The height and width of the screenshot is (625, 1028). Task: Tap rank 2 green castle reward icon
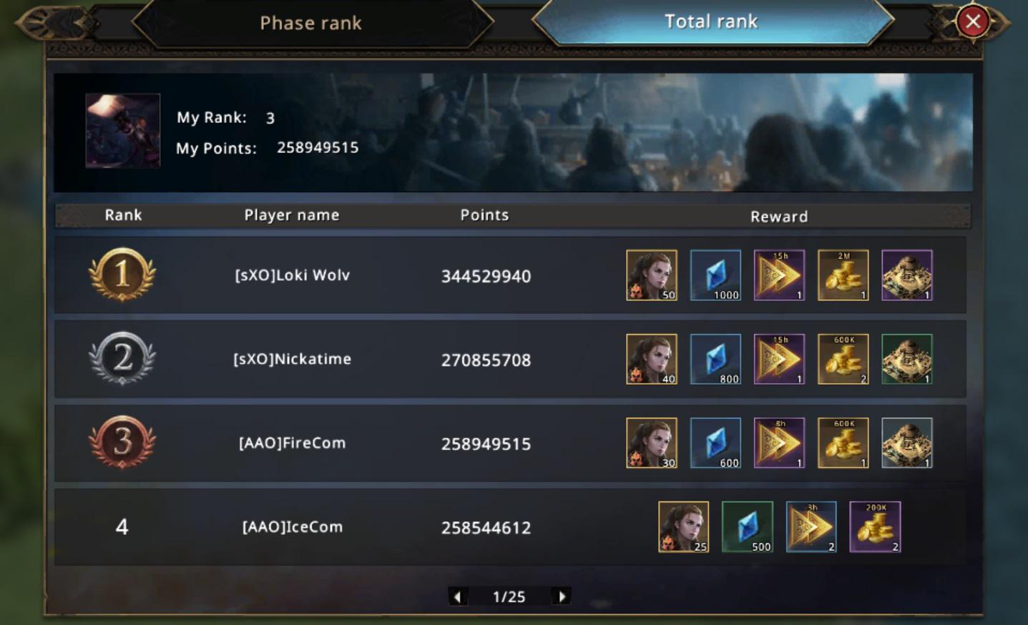pyautogui.click(x=907, y=359)
